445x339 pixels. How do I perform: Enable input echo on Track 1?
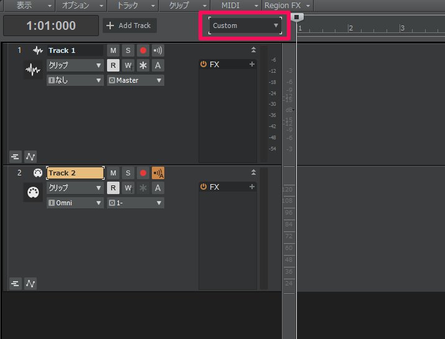pyautogui.click(x=158, y=50)
